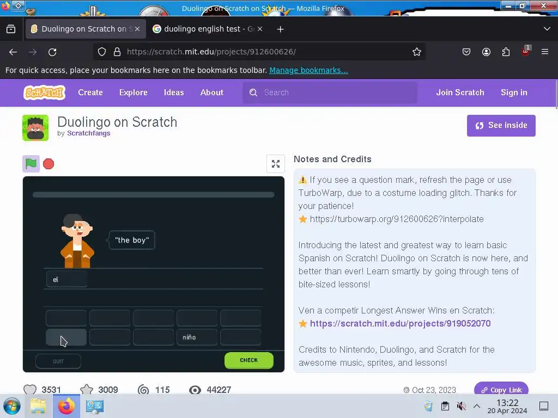
Task: View the project remixes spiral icon
Action: tap(143, 390)
